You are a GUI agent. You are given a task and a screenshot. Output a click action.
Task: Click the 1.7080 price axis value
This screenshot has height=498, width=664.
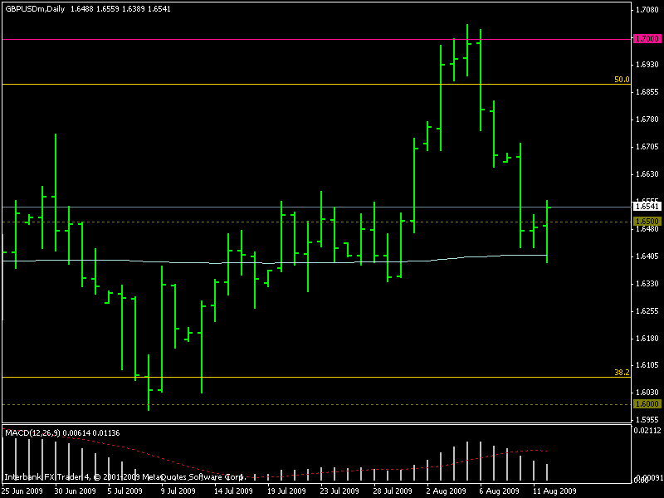point(647,10)
